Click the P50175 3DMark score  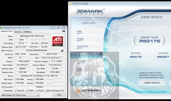pos(150,41)
